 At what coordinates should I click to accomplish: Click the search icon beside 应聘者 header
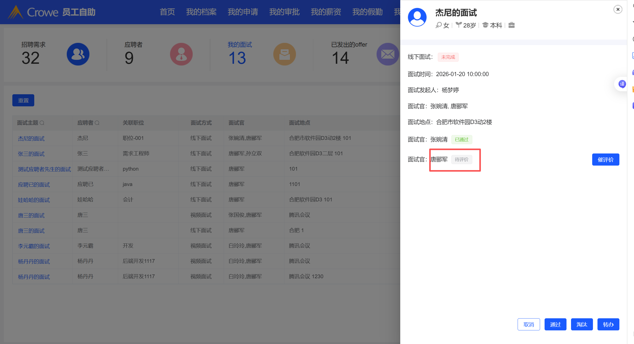click(97, 123)
